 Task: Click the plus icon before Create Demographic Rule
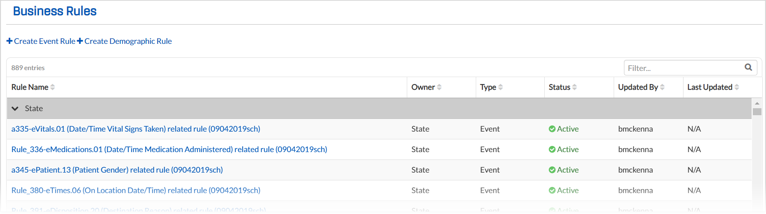point(80,41)
